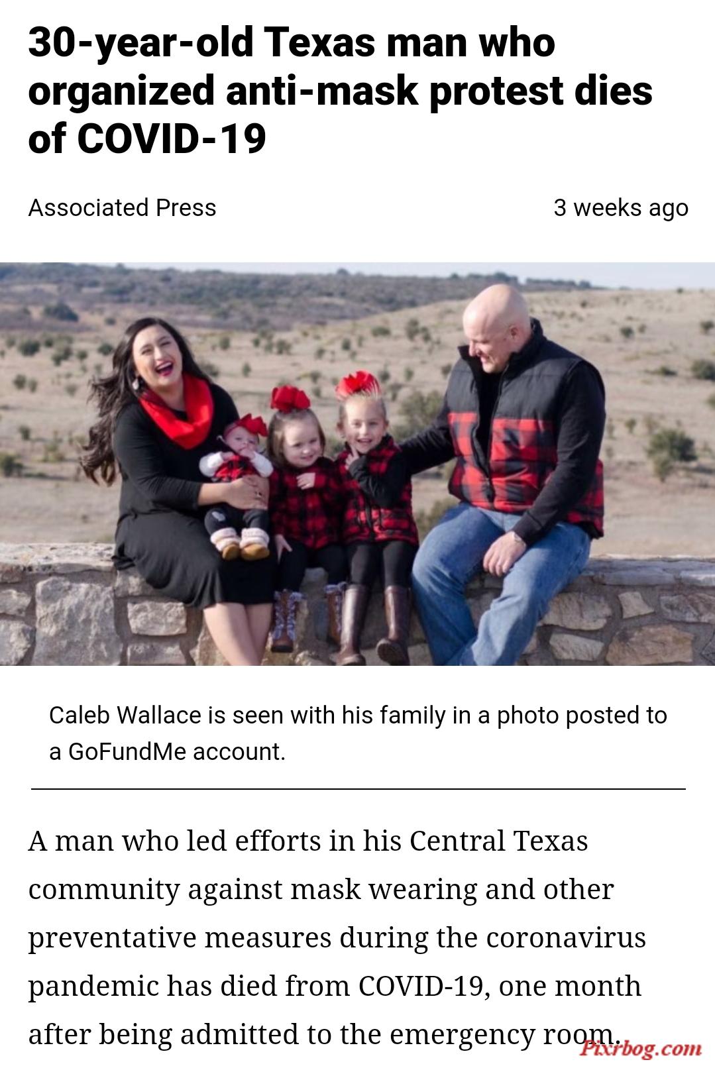
Task: Click the divider line under the caption
Action: 358,789
